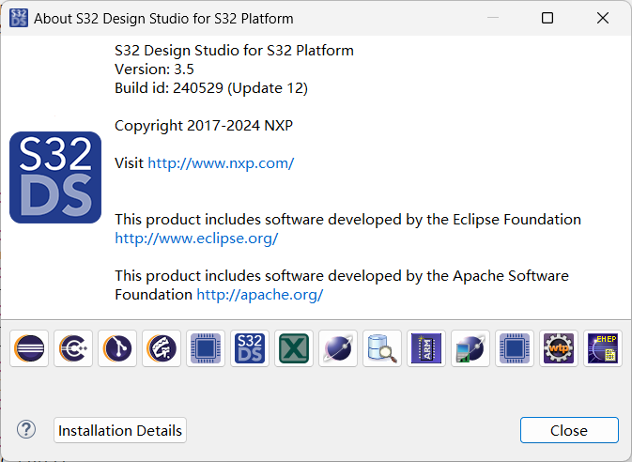Click the green X feature icon
The height and width of the screenshot is (462, 632).
294,348
